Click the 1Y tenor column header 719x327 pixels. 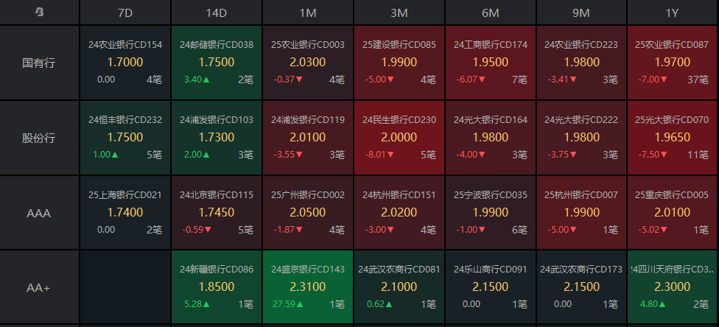(x=672, y=13)
